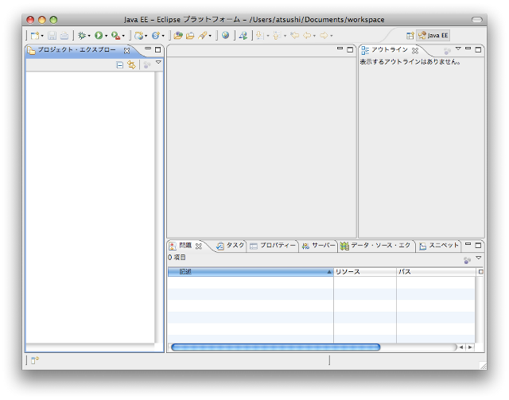Viewport: 509px width, 400px height.
Task: Switch to the サーバー tab
Action: click(319, 246)
